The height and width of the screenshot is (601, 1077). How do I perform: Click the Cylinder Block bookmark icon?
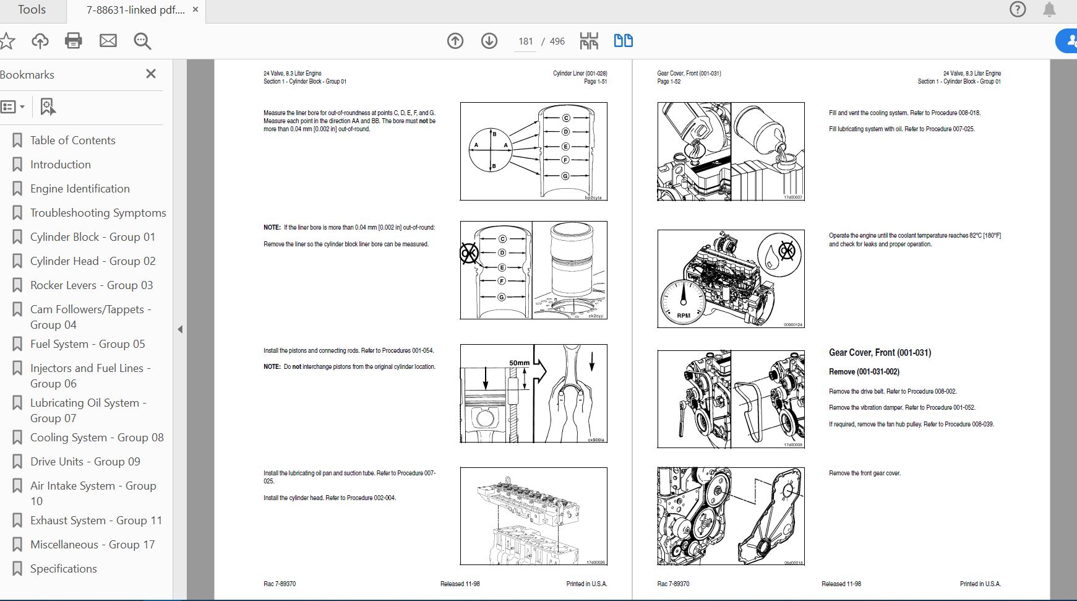point(17,237)
